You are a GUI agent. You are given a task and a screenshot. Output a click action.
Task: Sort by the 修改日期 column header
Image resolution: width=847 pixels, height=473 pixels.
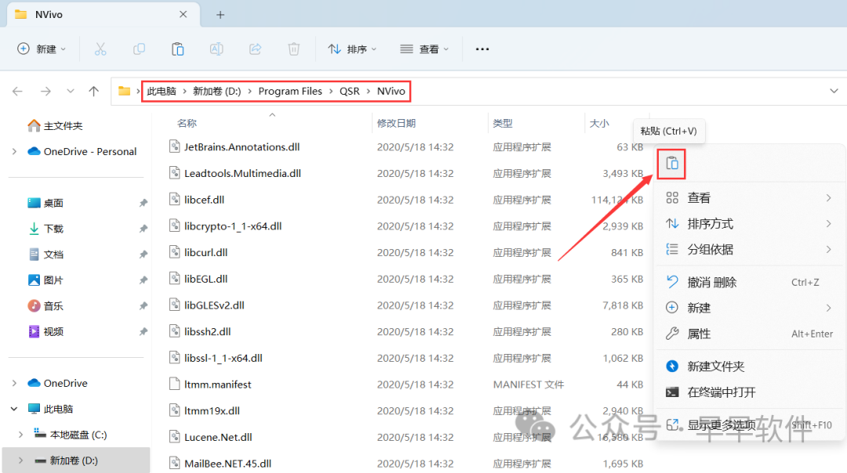pos(396,123)
